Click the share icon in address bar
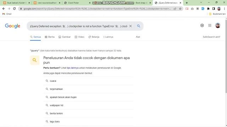This screenshot has width=227, height=127. pyautogui.click(x=175, y=8)
